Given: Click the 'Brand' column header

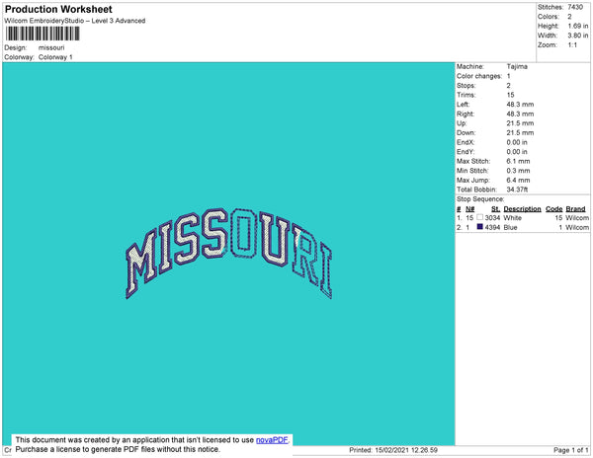Looking at the screenshot, I should tap(575, 209).
